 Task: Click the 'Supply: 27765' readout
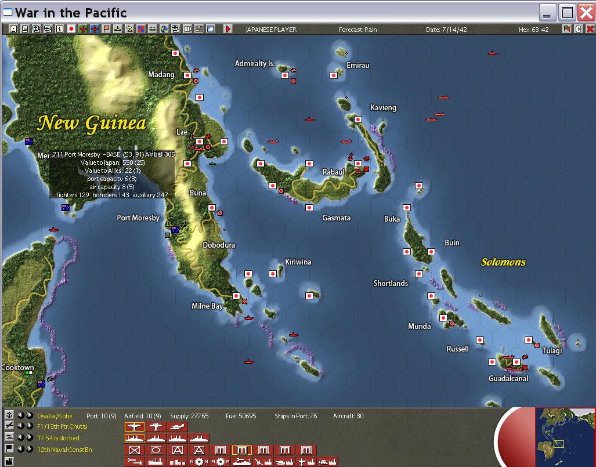pos(189,416)
